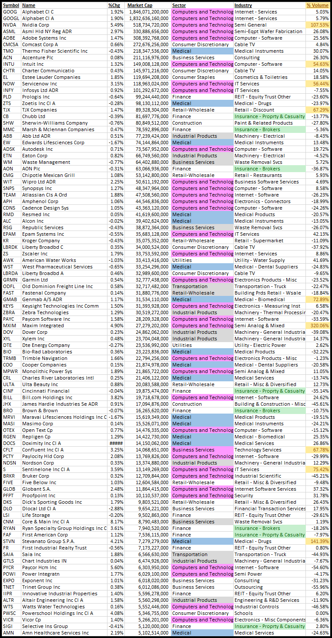Select the 8.17% change cell for CNM
Screen dimensions: 332x638
[116, 522]
